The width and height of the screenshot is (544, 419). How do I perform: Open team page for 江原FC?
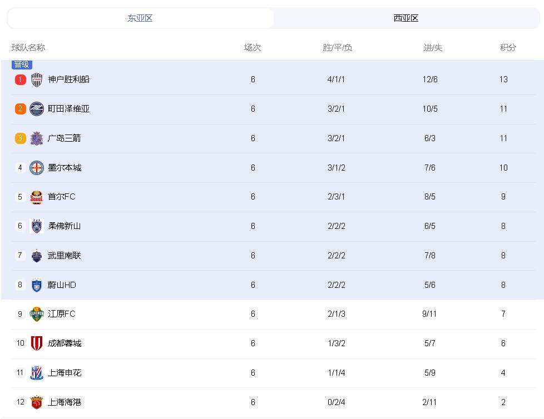coord(61,314)
